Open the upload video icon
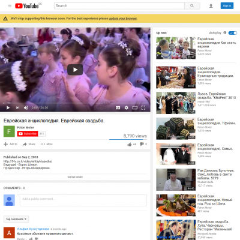This screenshot has width=240, height=240. [x=211, y=6]
